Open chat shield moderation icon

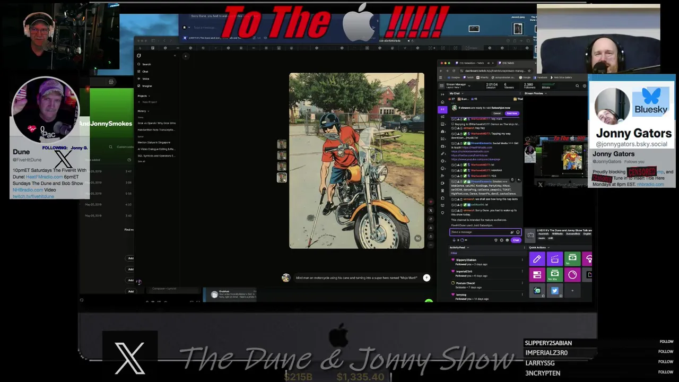496,240
